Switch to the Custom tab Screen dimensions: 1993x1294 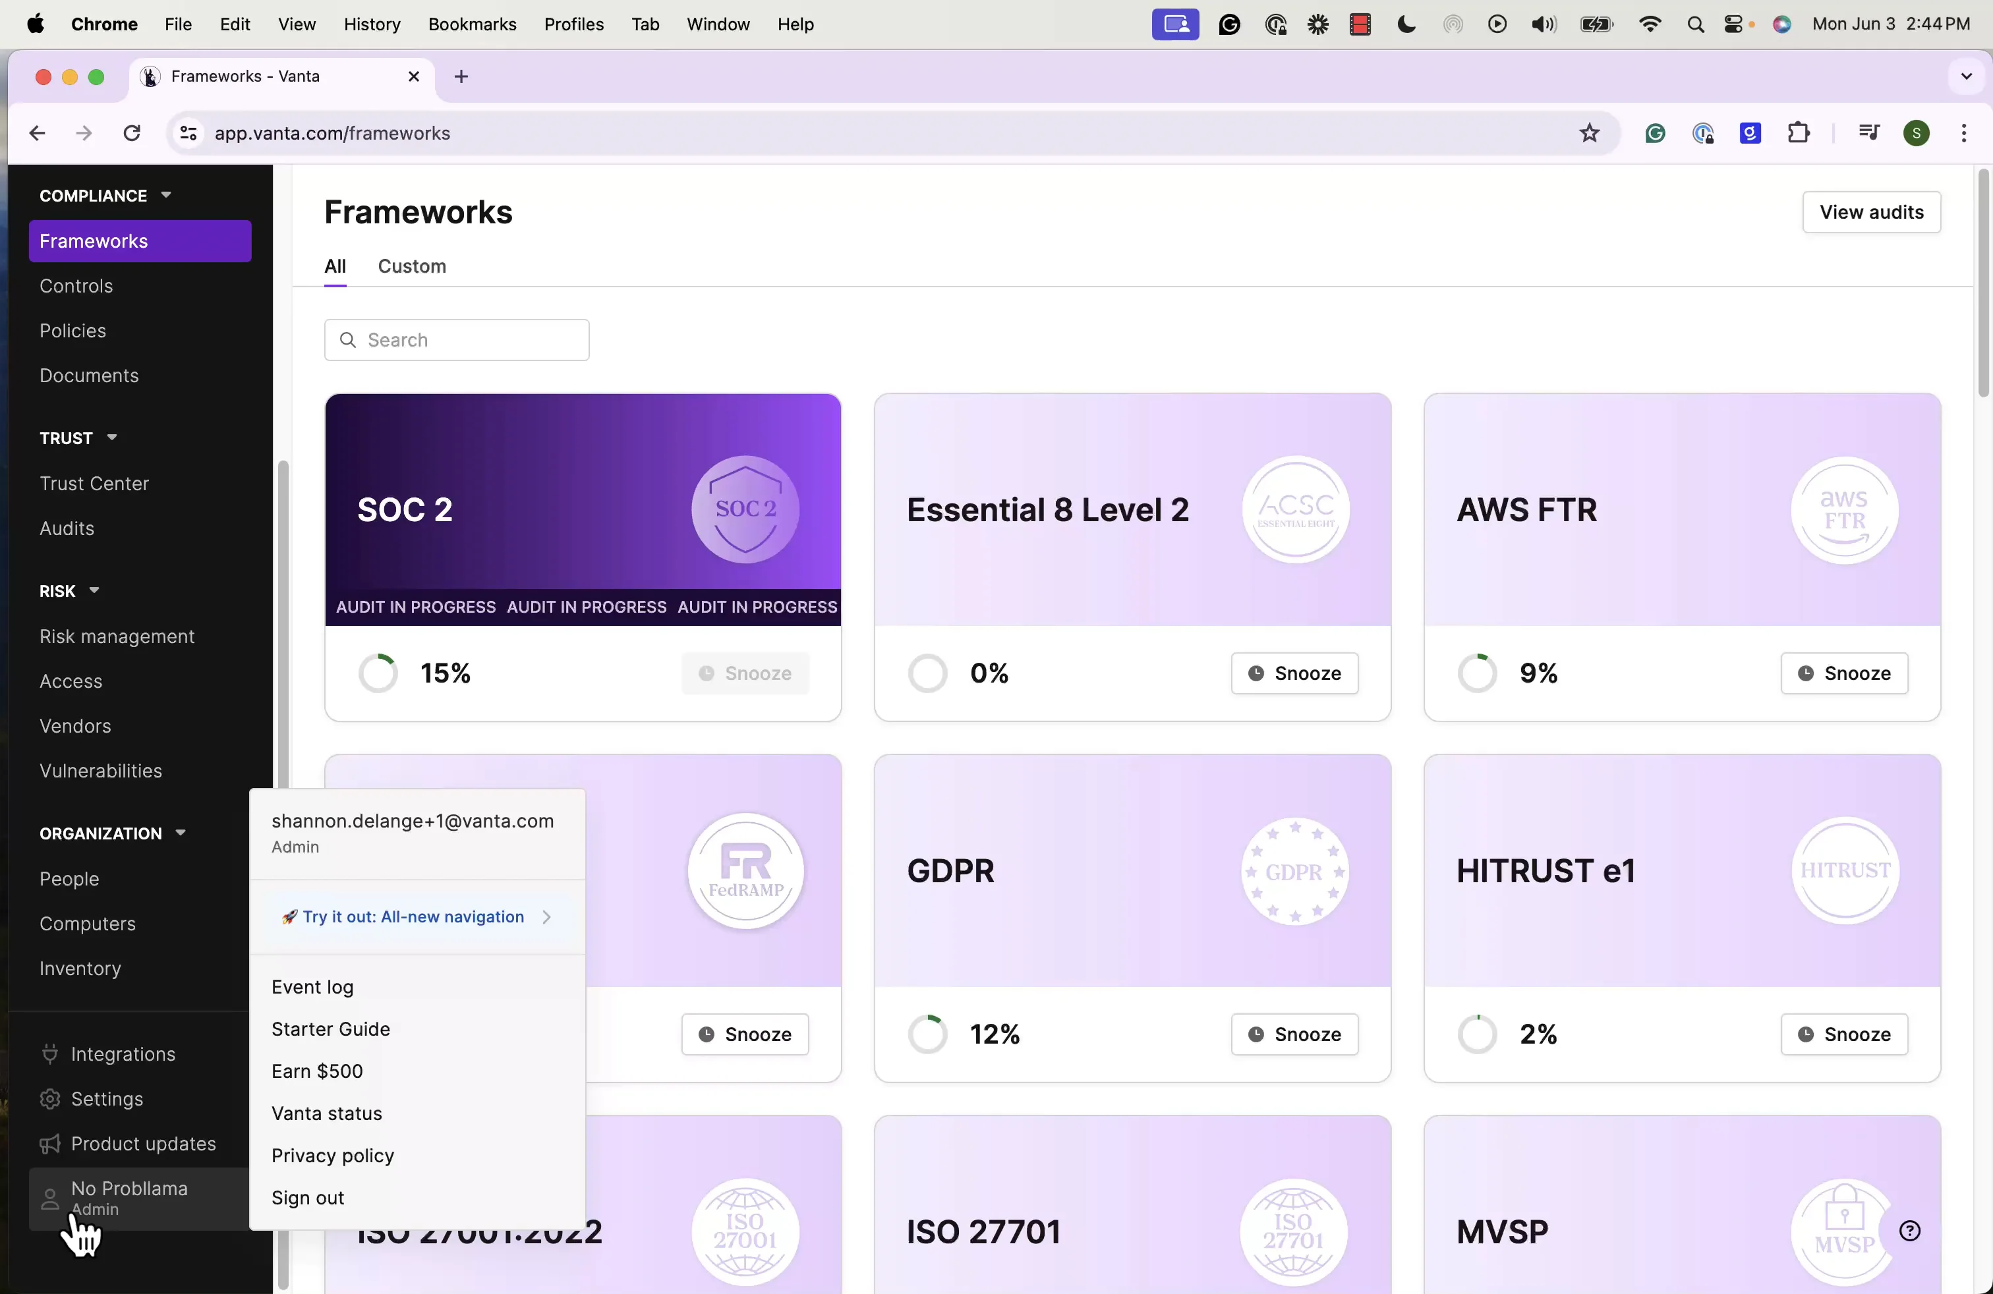412,266
